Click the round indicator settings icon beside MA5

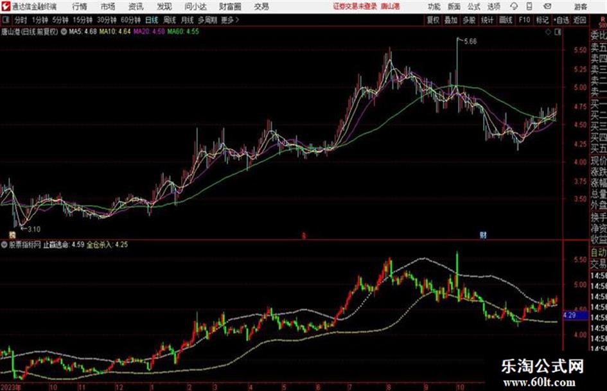coord(64,31)
